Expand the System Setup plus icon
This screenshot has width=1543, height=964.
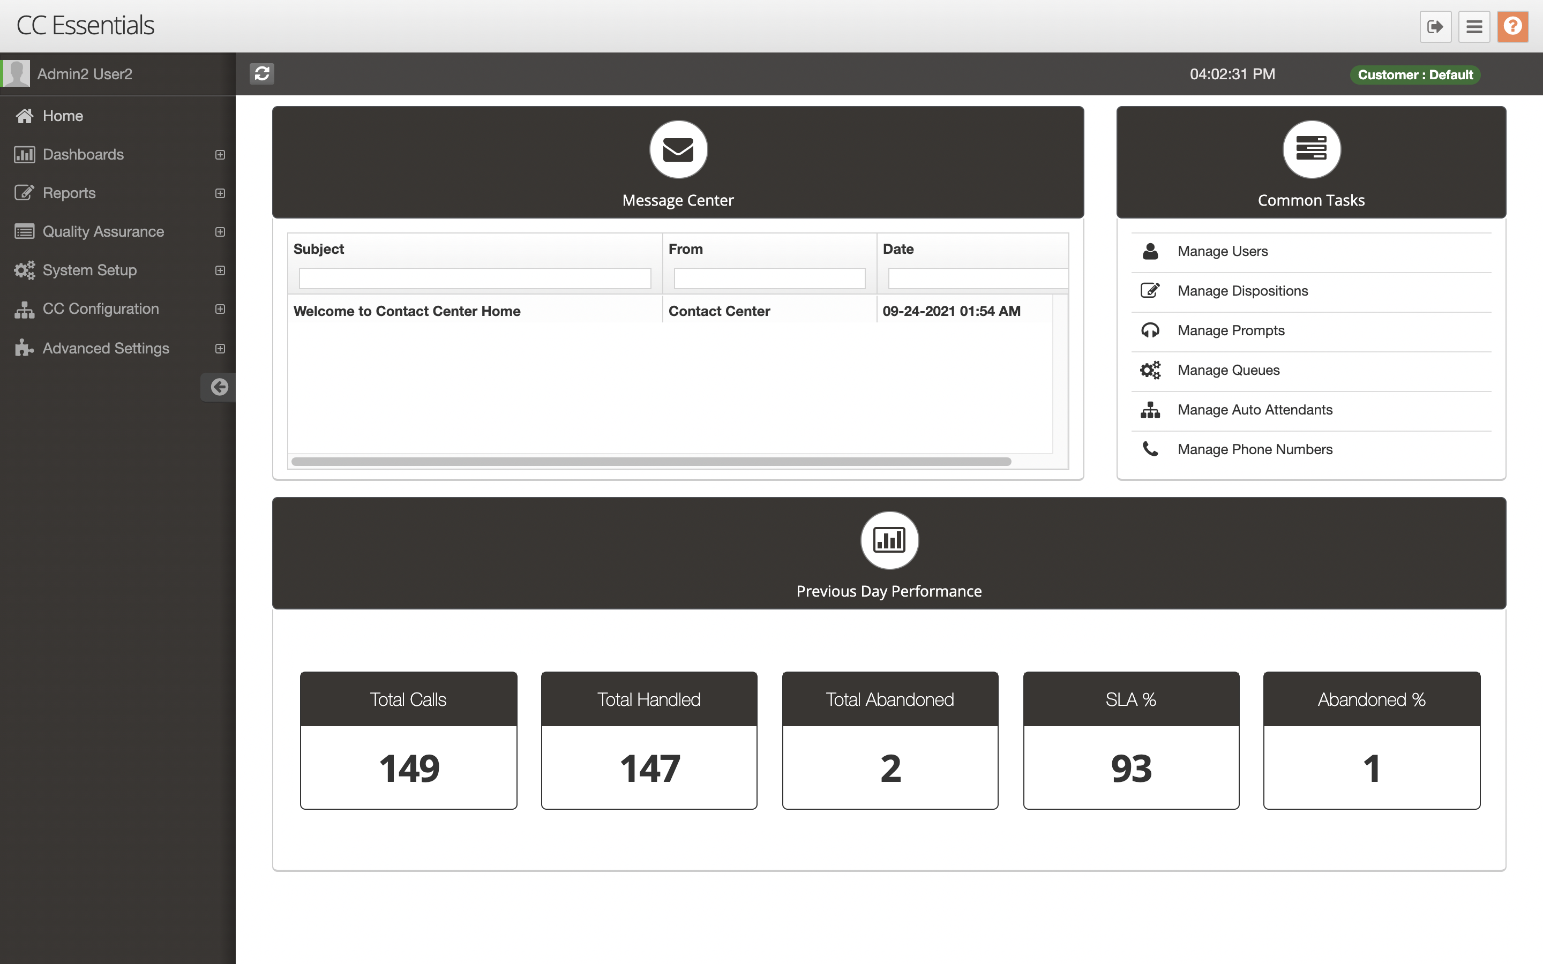(x=220, y=270)
